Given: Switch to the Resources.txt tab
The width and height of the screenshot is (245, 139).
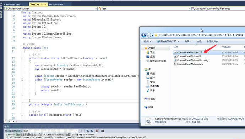Looking at the screenshot, I should tap(56, 5).
